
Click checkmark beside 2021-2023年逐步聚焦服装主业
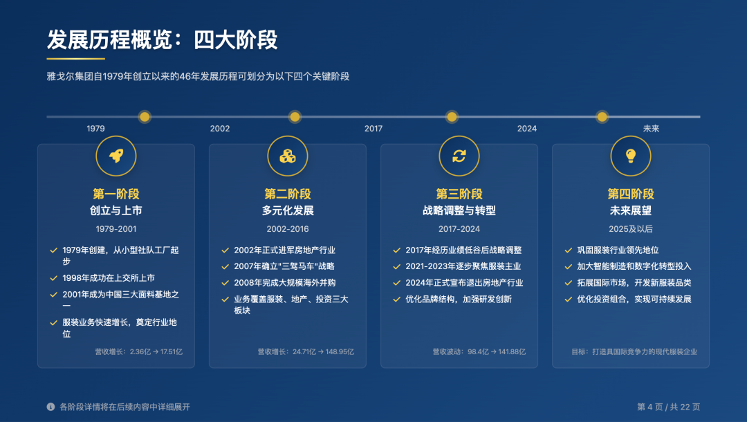pos(397,267)
